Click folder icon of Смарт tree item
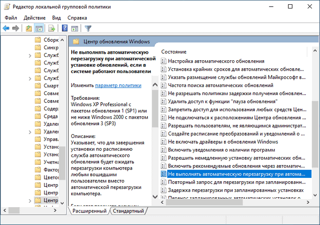Screen dimensions: 320x225 click(38, 86)
